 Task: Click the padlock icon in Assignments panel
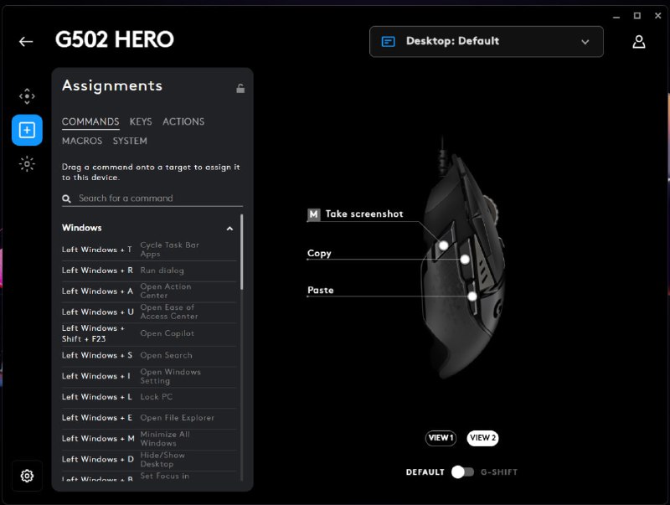[x=240, y=89]
